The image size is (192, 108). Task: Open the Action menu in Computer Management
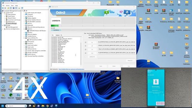pos(7,5)
